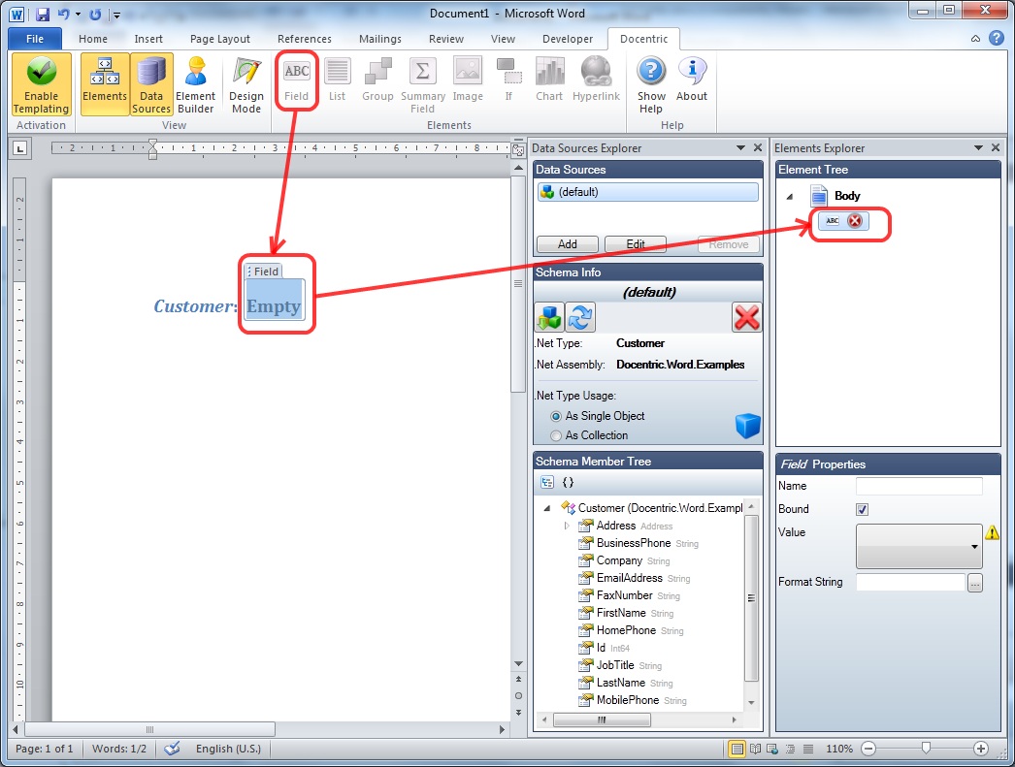Select Print Layout view in status bar
1015x767 pixels.
(737, 749)
